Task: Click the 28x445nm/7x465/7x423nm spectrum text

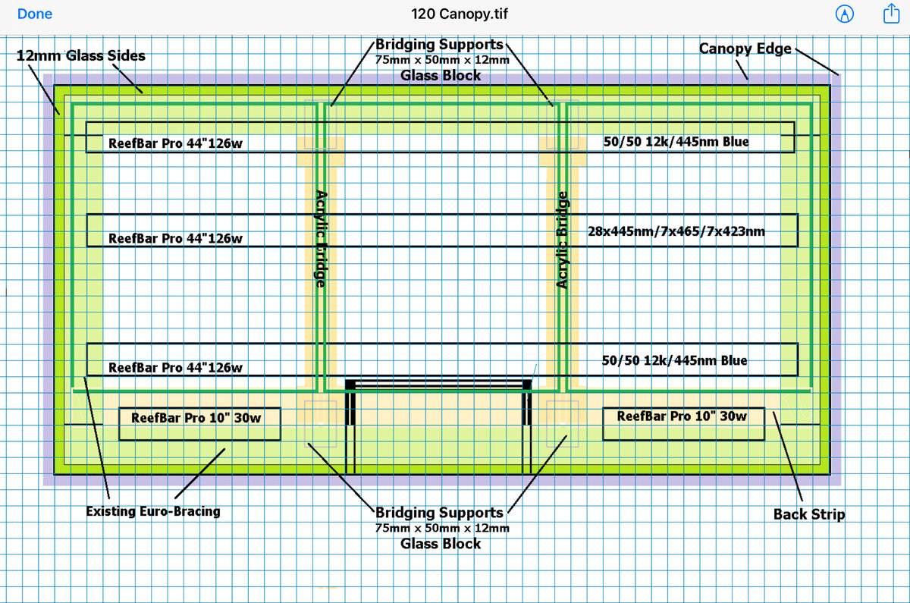Action: pyautogui.click(x=676, y=231)
